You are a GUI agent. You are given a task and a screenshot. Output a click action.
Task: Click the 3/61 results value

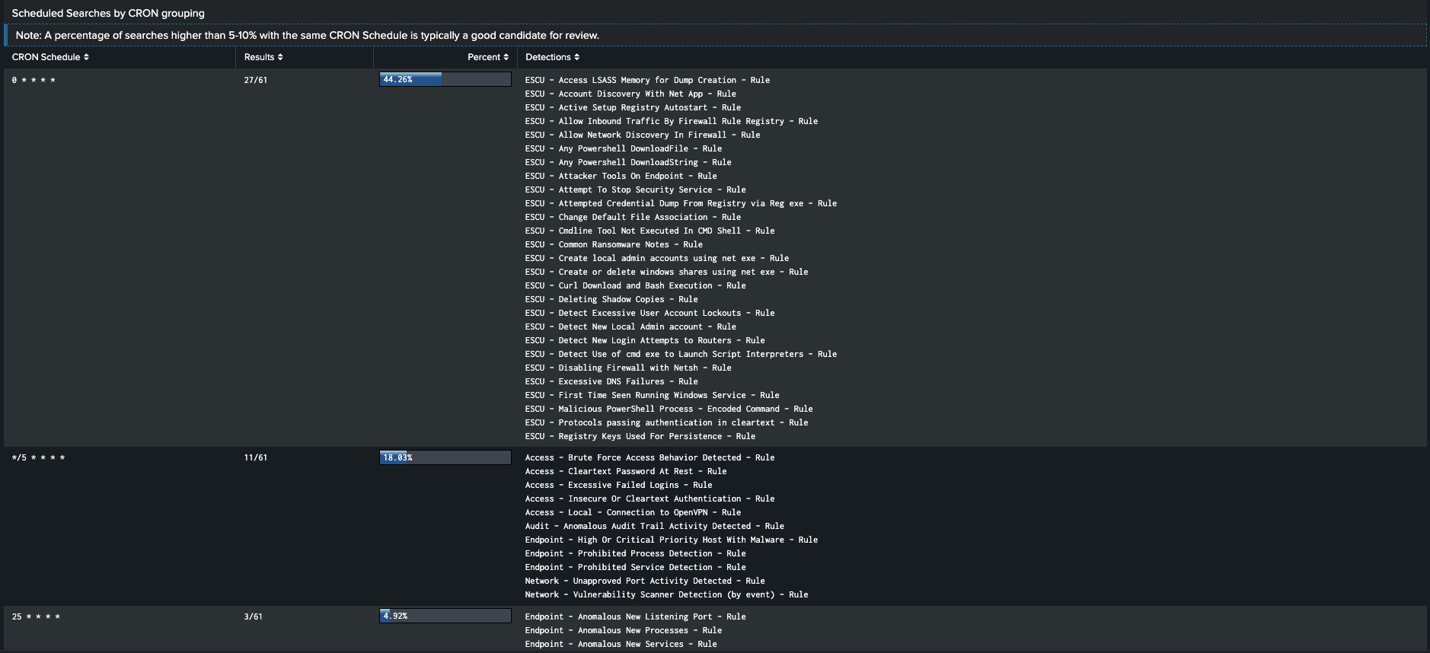[x=253, y=616]
